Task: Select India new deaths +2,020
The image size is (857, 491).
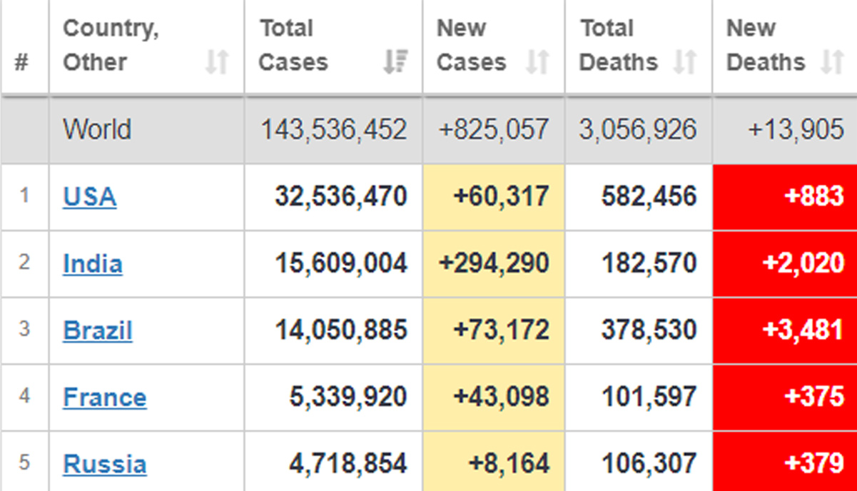Action: click(x=803, y=263)
